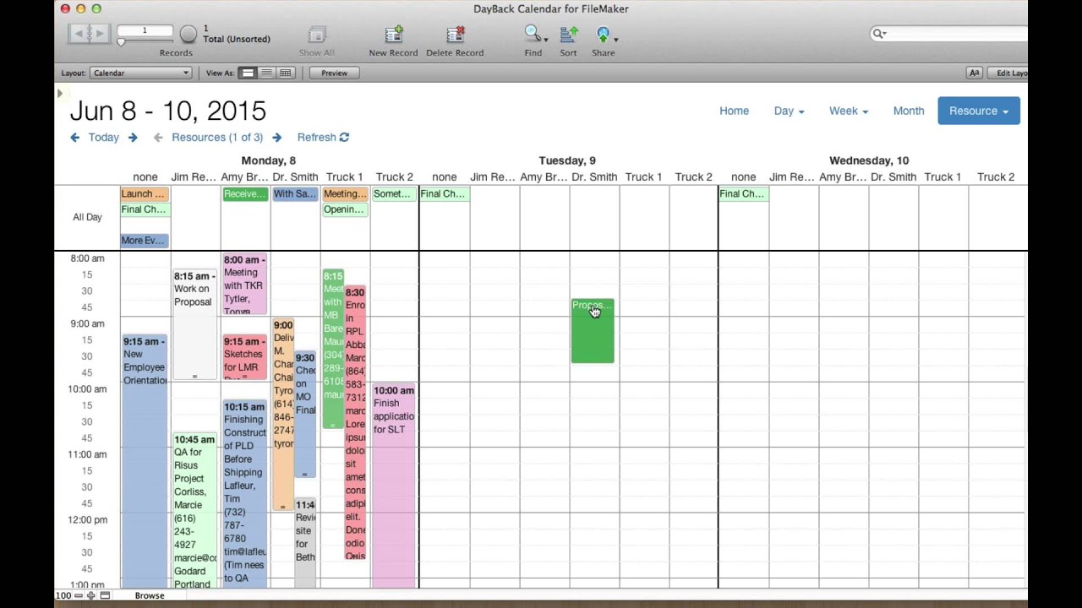Screen dimensions: 1082x608
Task: Click the record number input field
Action: tap(145, 31)
